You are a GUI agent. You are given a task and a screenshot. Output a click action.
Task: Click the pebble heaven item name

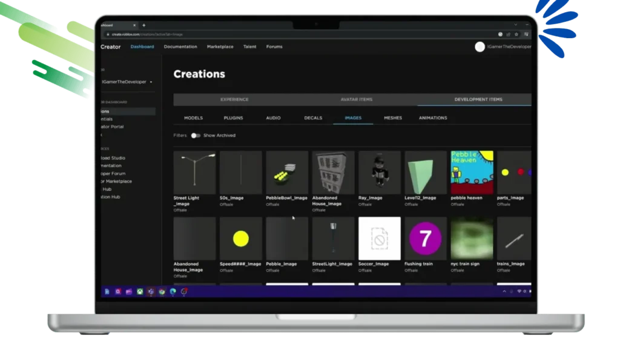click(467, 198)
